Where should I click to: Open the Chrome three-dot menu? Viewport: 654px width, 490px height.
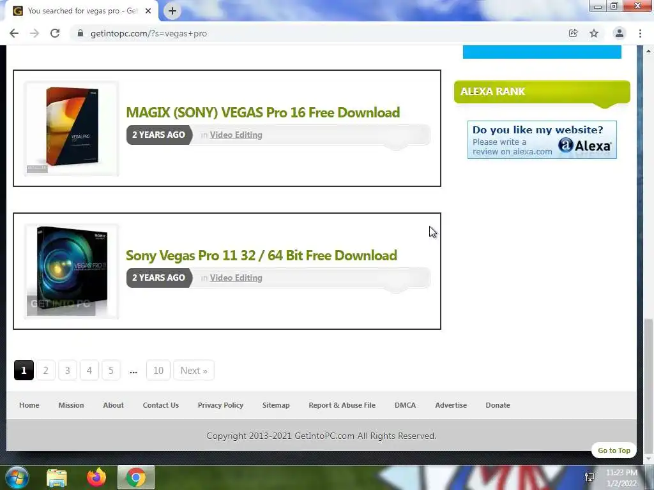640,33
